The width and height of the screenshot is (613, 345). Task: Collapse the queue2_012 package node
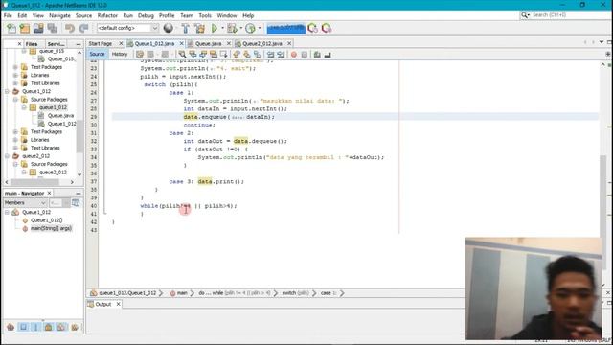24,172
